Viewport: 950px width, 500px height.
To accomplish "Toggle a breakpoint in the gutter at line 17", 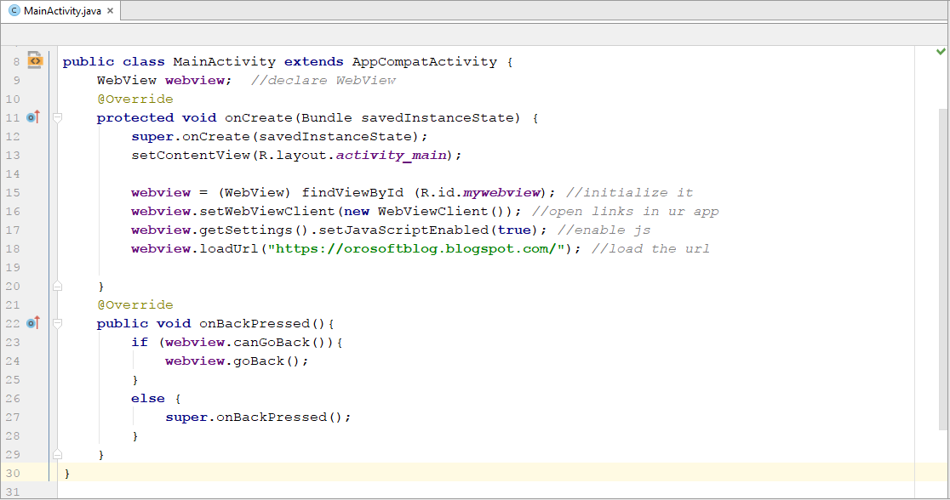I will (x=38, y=230).
